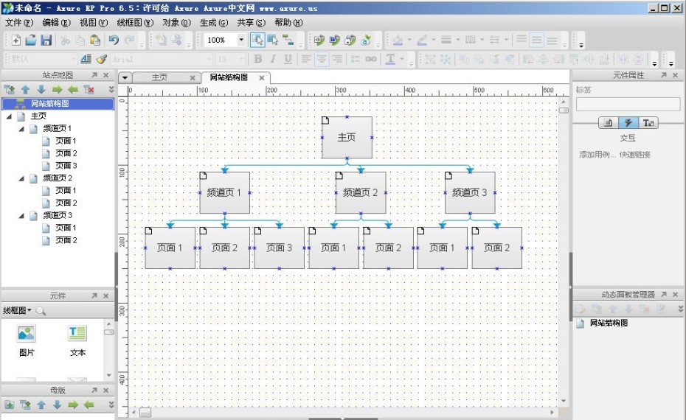
Task: Delete the selected sitemap page with red X icon
Action: tap(89, 90)
